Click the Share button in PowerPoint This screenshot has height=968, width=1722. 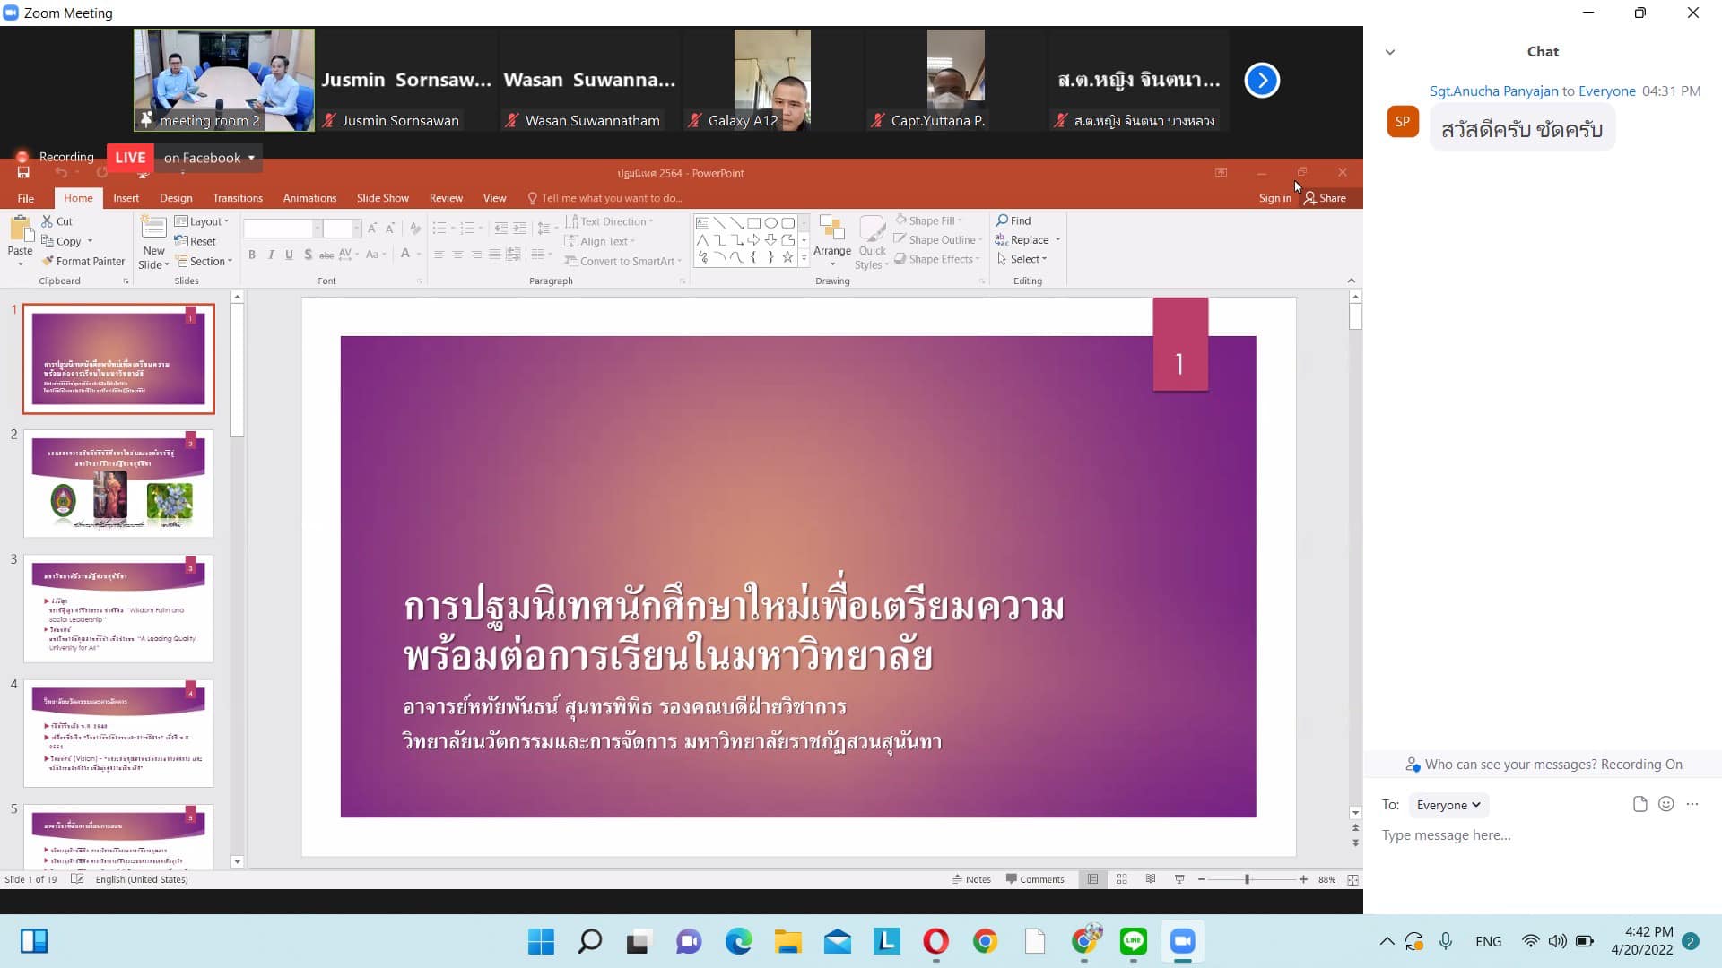point(1325,198)
